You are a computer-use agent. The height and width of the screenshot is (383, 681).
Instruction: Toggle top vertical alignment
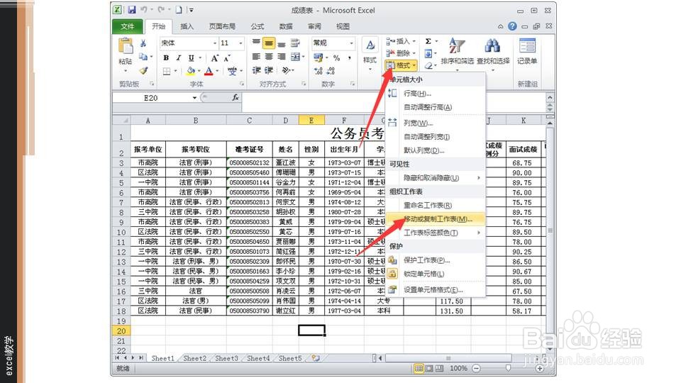click(256, 43)
